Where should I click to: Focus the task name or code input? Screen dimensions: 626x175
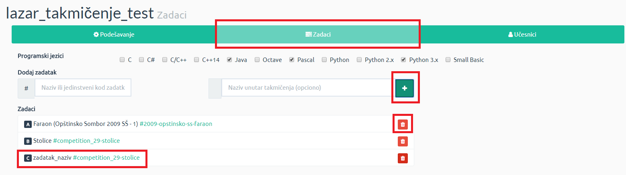[83, 88]
